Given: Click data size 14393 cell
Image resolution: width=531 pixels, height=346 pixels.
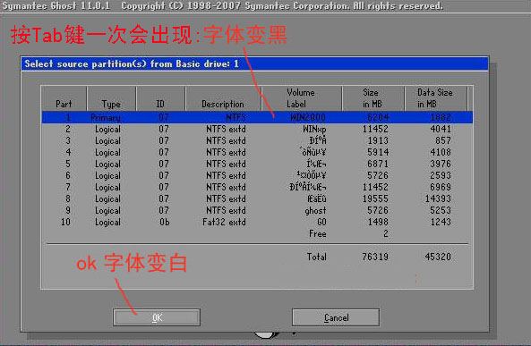Looking at the screenshot, I should pos(438,198).
